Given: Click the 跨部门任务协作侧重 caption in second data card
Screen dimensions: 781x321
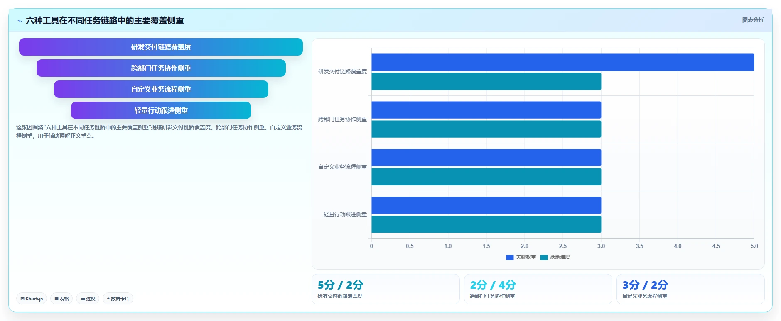Looking at the screenshot, I should pos(492,296).
